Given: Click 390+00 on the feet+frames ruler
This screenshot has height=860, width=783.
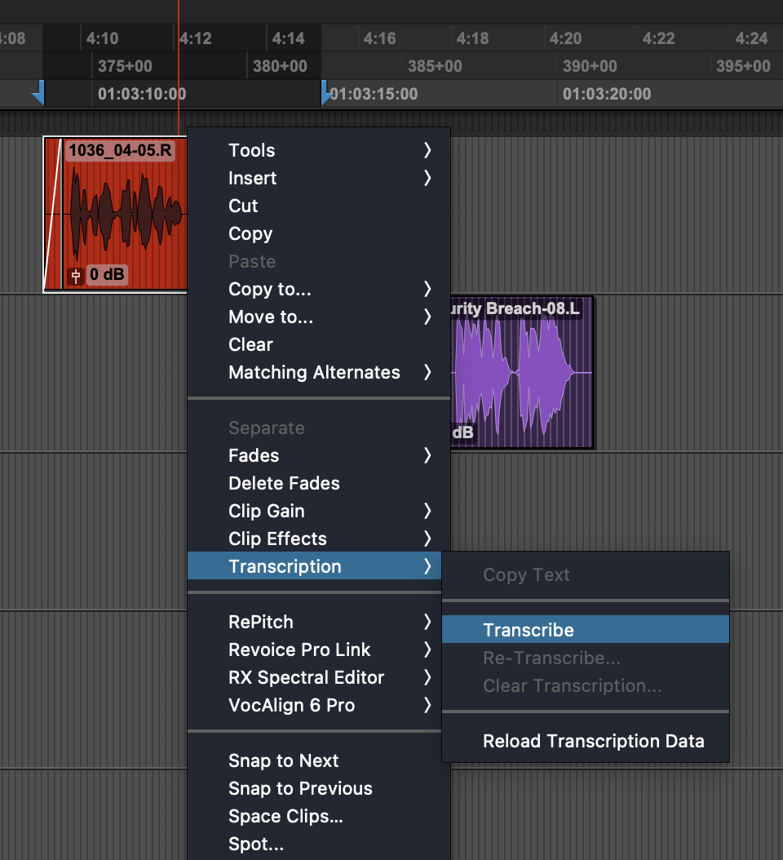Looking at the screenshot, I should click(x=590, y=66).
